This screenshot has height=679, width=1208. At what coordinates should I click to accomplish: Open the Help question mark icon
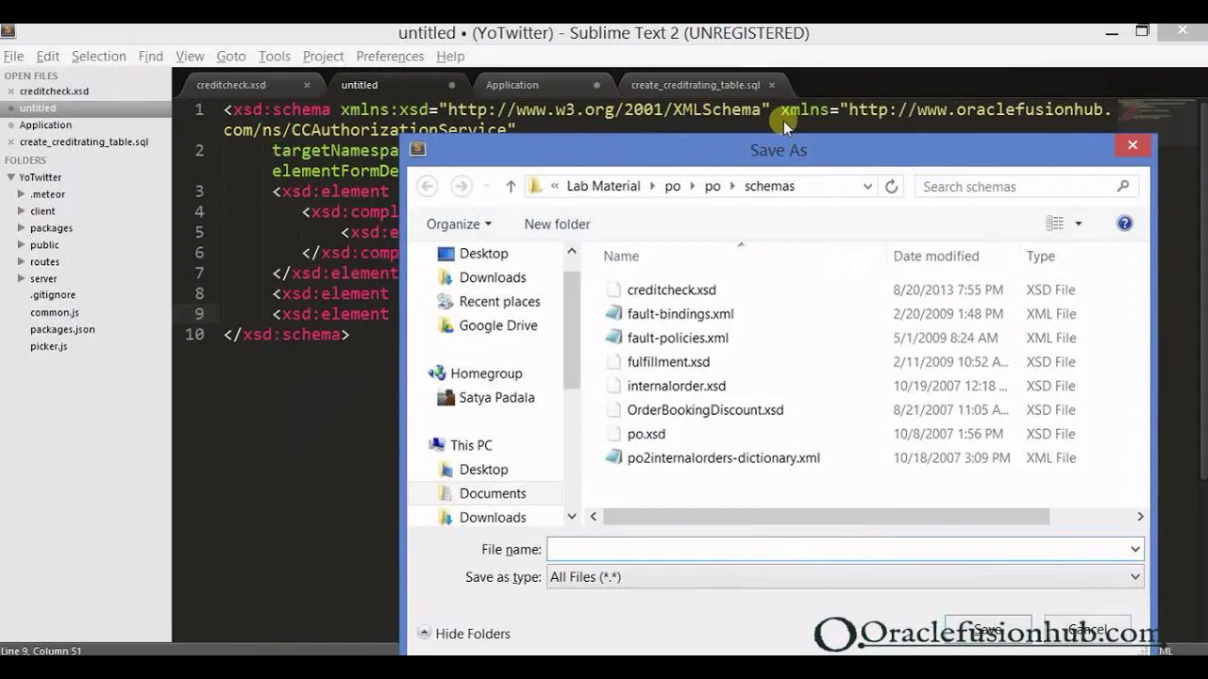1124,224
